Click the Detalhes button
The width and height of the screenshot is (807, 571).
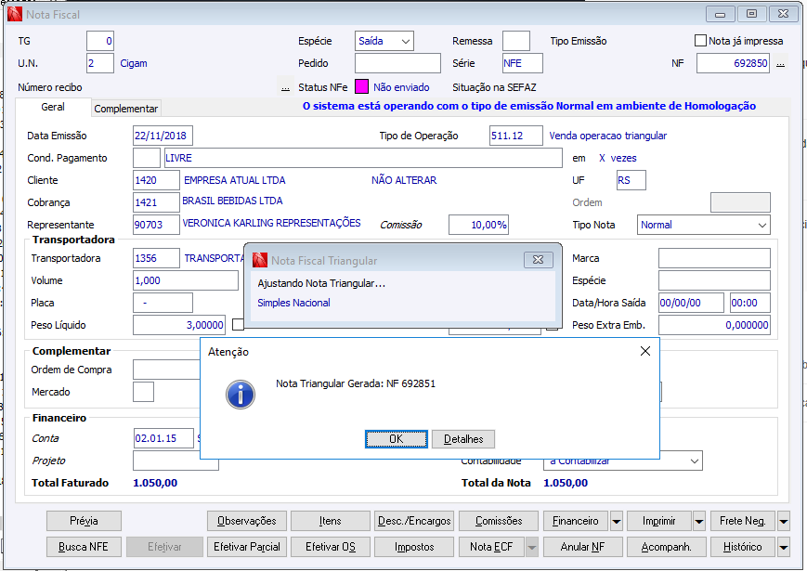463,439
